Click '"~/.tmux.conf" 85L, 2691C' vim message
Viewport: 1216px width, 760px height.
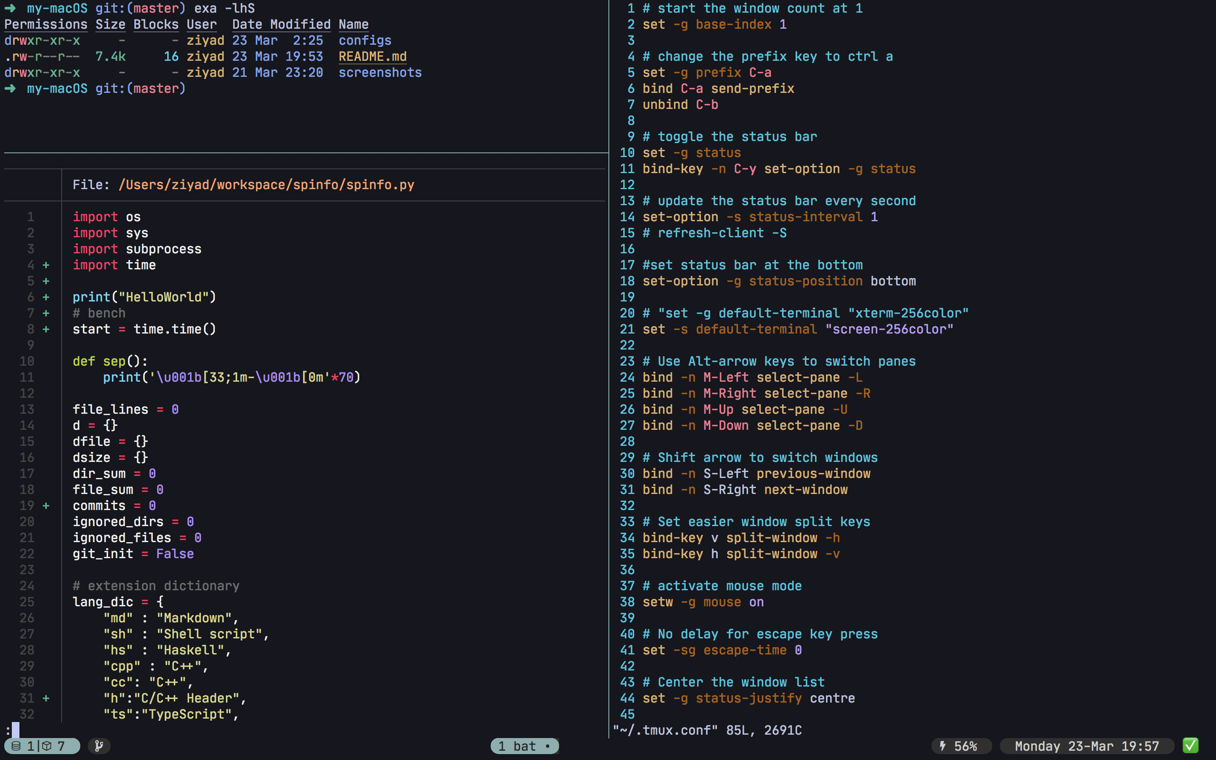tap(707, 730)
